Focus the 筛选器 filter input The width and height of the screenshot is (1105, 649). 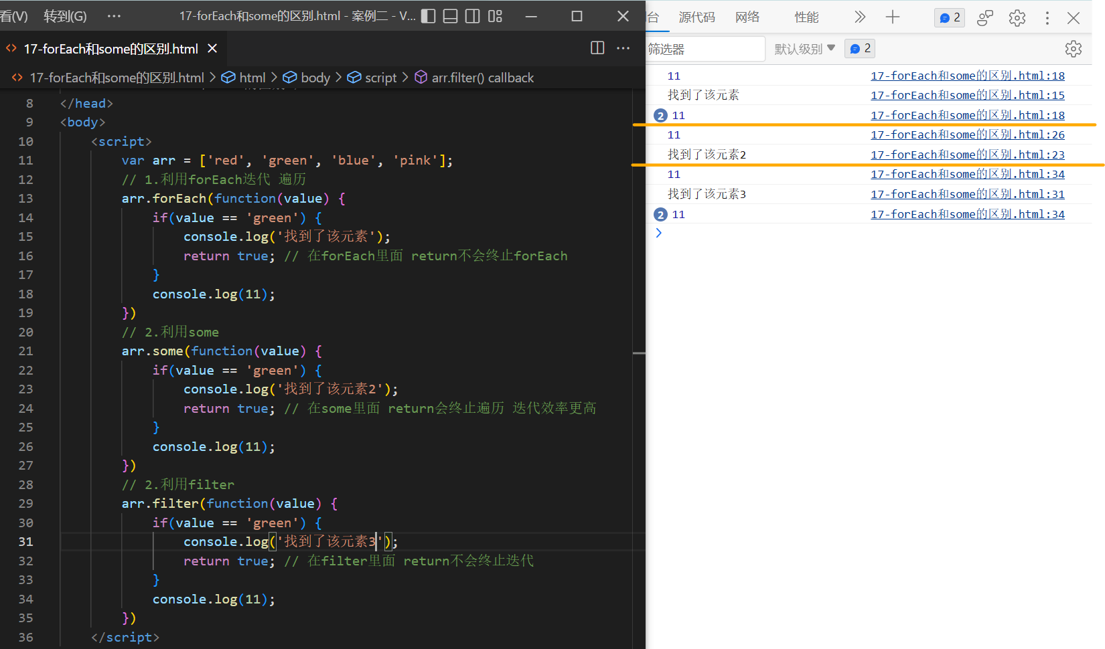coord(705,49)
